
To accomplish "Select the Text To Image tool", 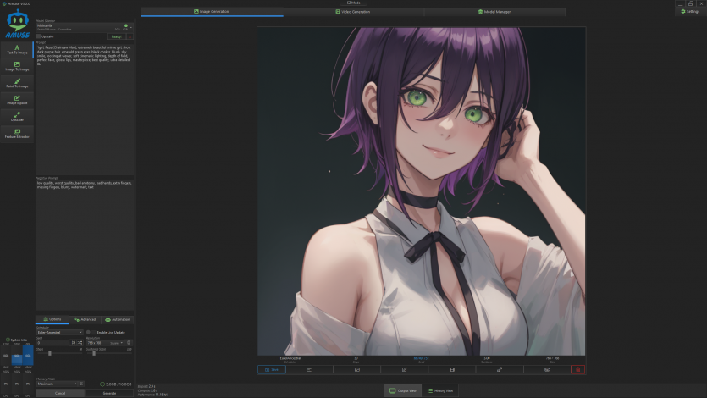I will [17, 49].
